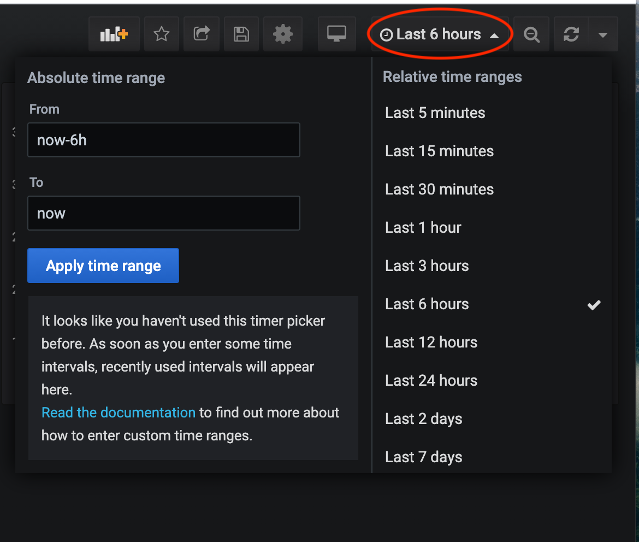
Task: Click the Add panel icon
Action: [114, 34]
